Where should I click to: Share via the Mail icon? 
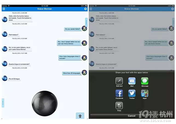pyautogui.click(x=132, y=81)
